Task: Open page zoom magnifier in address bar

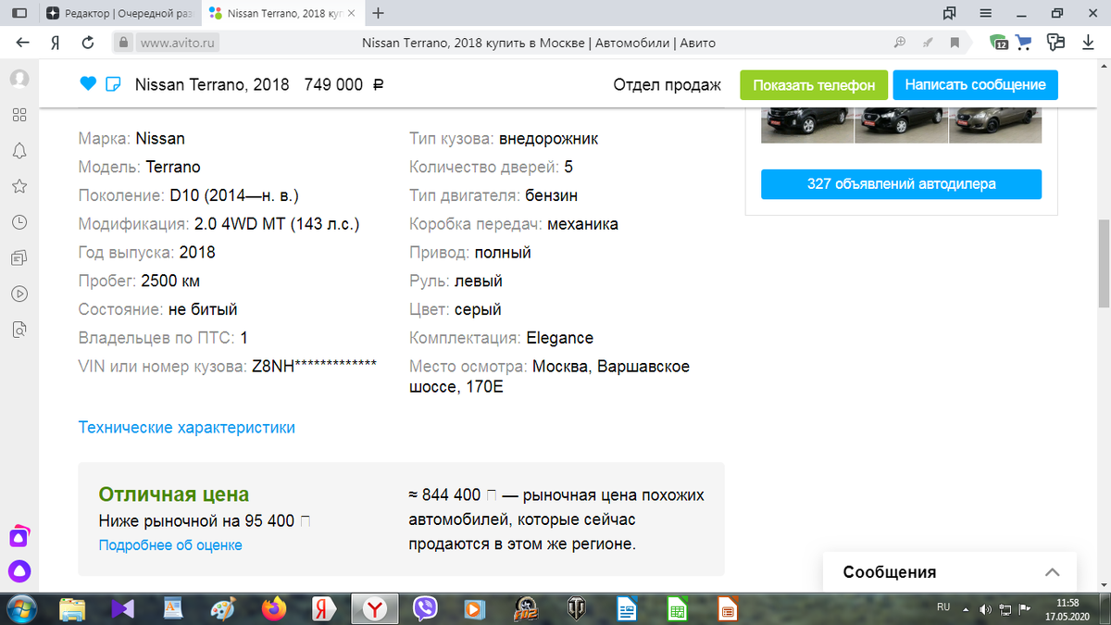Action: click(899, 43)
